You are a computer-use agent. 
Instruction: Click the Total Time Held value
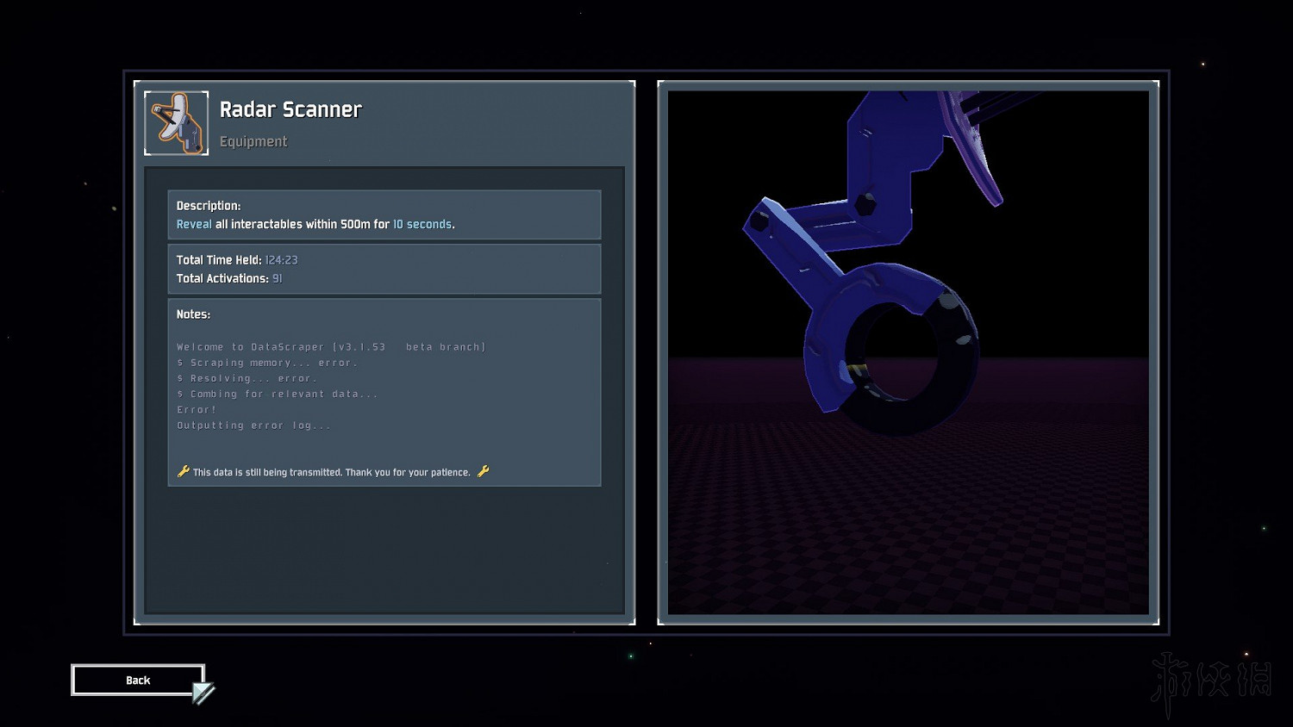click(x=281, y=260)
